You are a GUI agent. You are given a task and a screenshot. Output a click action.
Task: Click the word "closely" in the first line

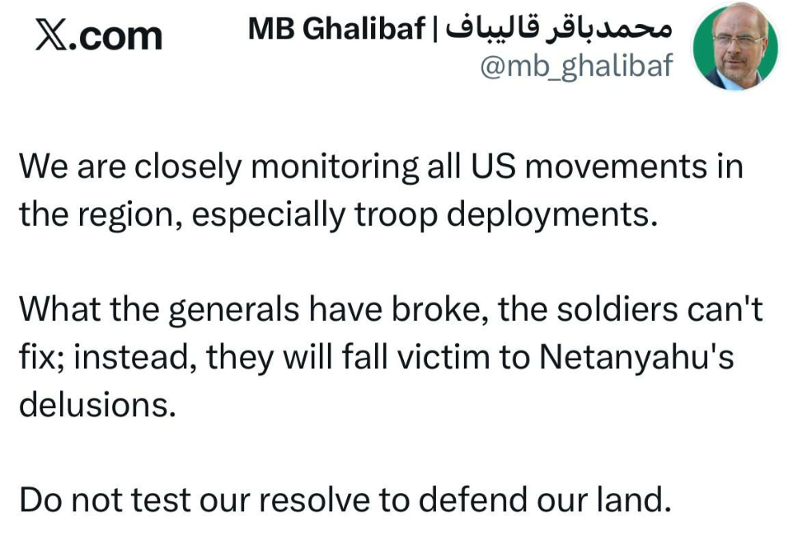185,167
